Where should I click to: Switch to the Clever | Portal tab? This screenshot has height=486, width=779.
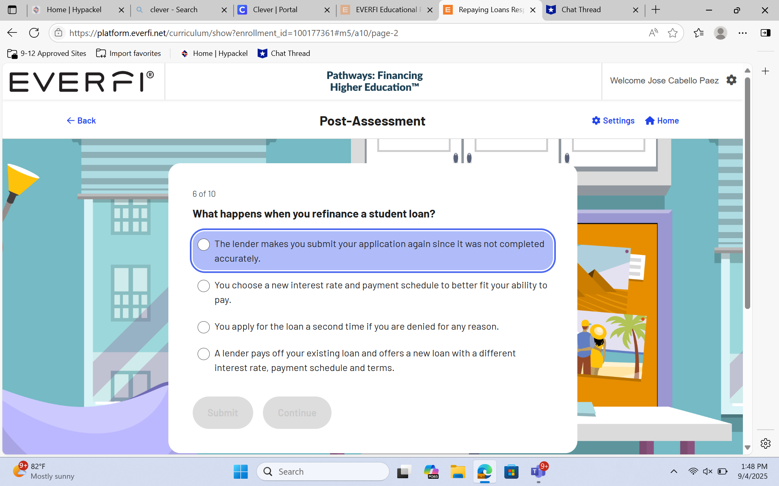pyautogui.click(x=275, y=10)
